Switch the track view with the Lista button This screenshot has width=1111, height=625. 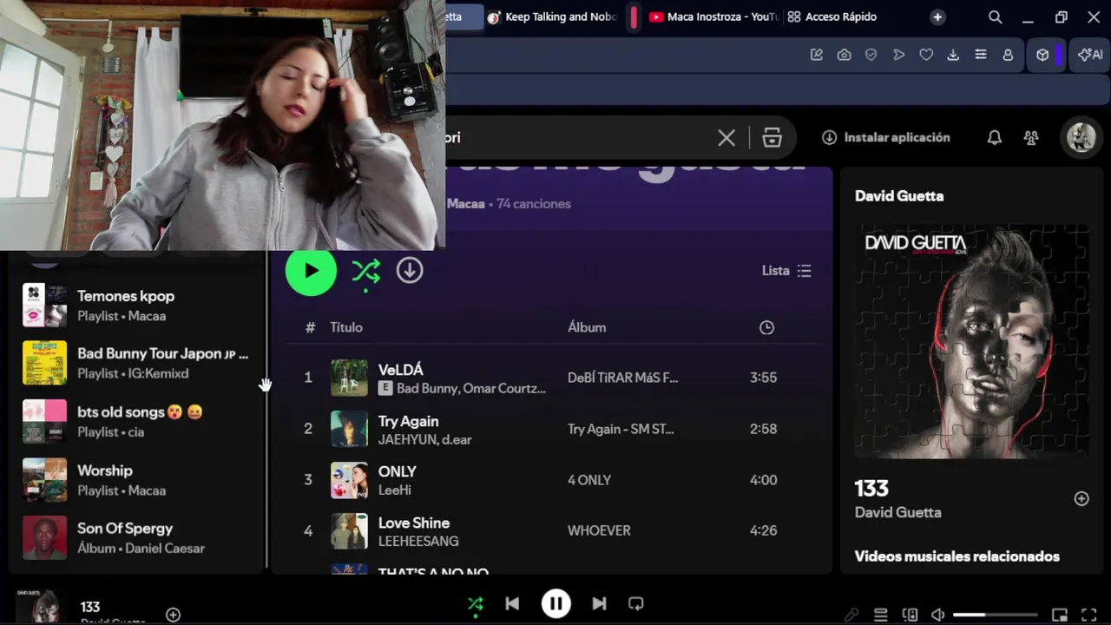point(786,271)
